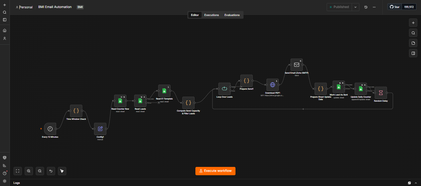
Task: Expand the Published dropdown arrow
Action: point(355,7)
